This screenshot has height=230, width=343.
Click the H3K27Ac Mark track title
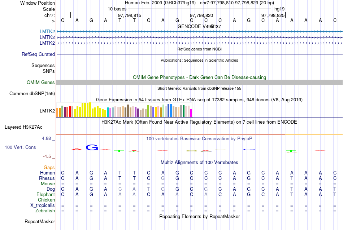(x=199, y=122)
